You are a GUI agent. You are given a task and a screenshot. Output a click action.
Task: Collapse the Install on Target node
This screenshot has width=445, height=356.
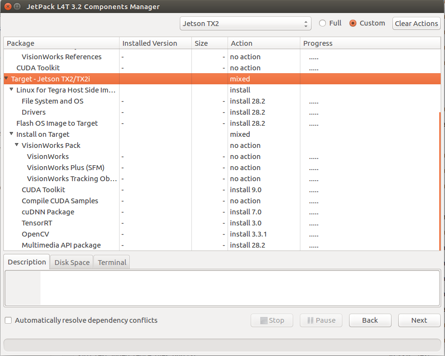point(12,133)
